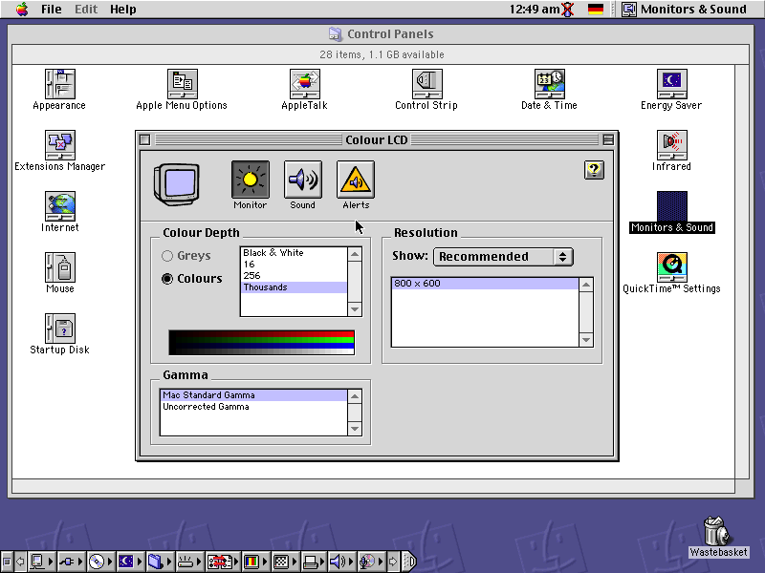Select Uncorrected Gamma
Screen dimensions: 765x573
253,407
